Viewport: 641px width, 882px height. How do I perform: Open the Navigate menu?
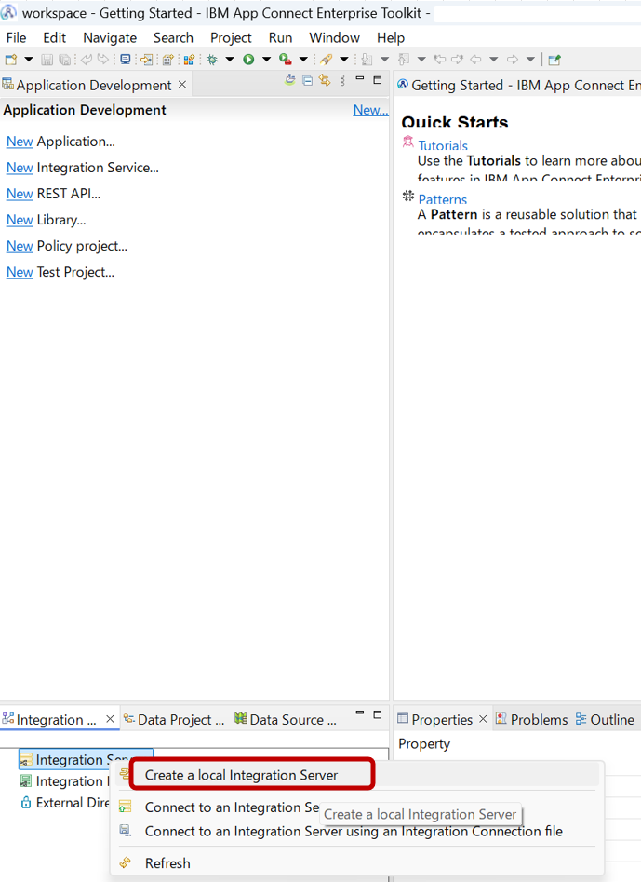click(x=110, y=37)
